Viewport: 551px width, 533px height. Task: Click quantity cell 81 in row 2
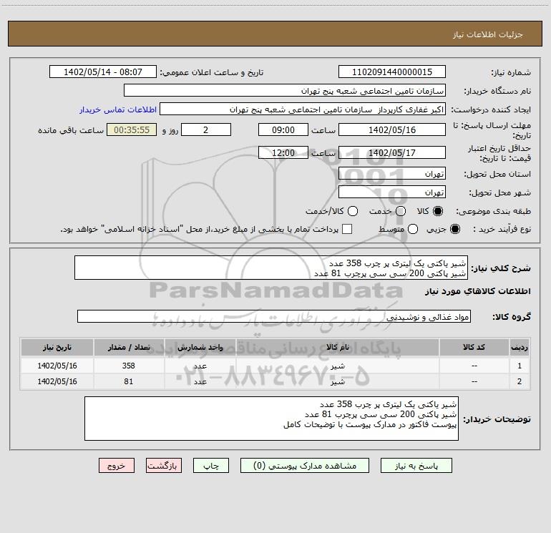[129, 381]
